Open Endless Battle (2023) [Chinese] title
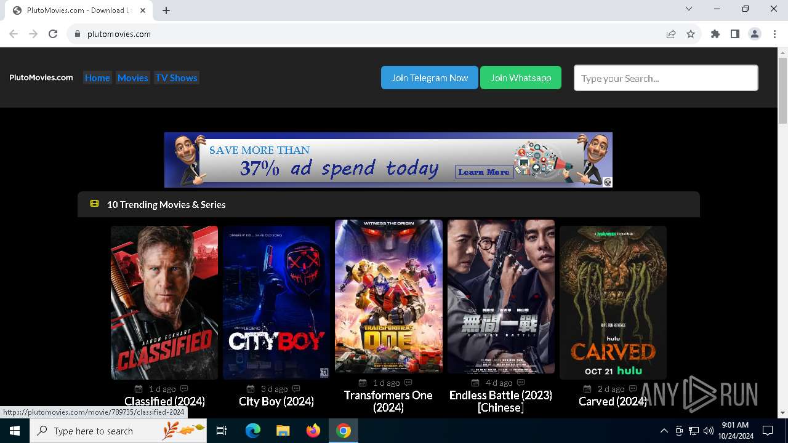 point(501,401)
